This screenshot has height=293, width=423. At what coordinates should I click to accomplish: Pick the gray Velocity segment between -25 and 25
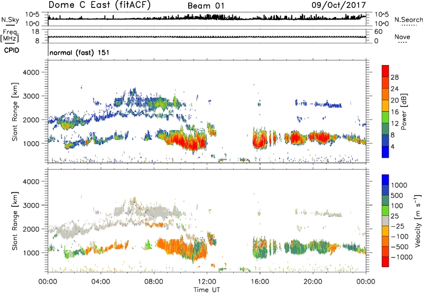pos(385,221)
